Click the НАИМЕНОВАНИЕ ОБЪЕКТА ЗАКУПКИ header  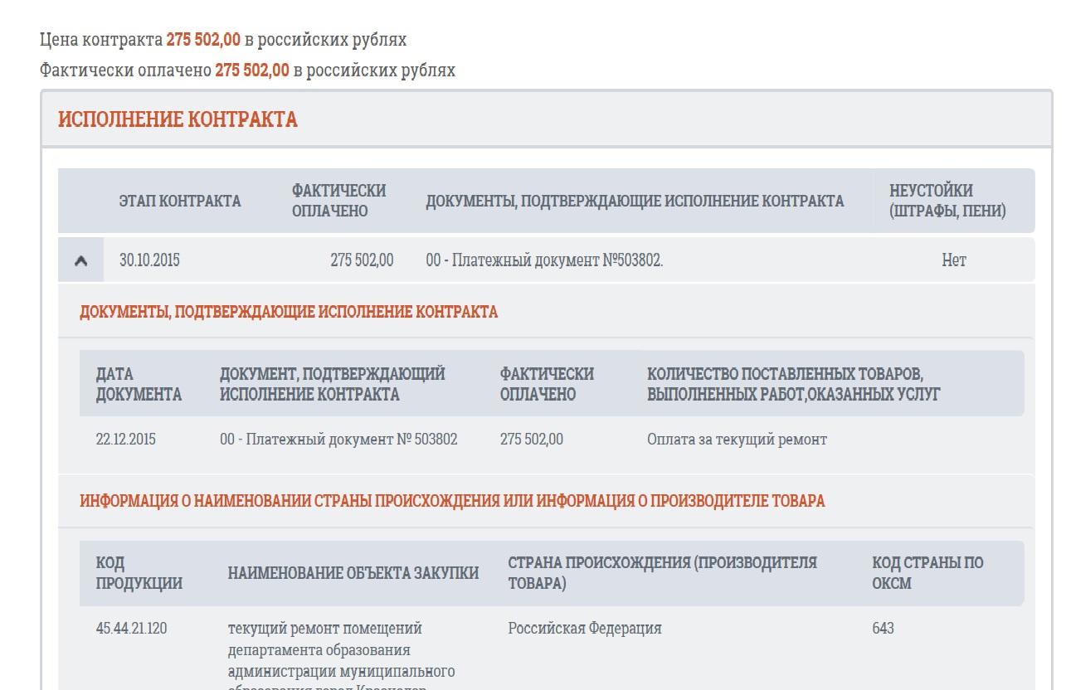pos(353,573)
